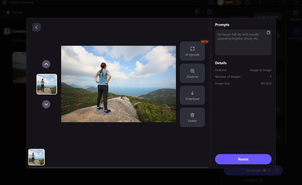Click the upload icon in the top bar
This screenshot has height=185, width=302.
(x=196, y=12)
